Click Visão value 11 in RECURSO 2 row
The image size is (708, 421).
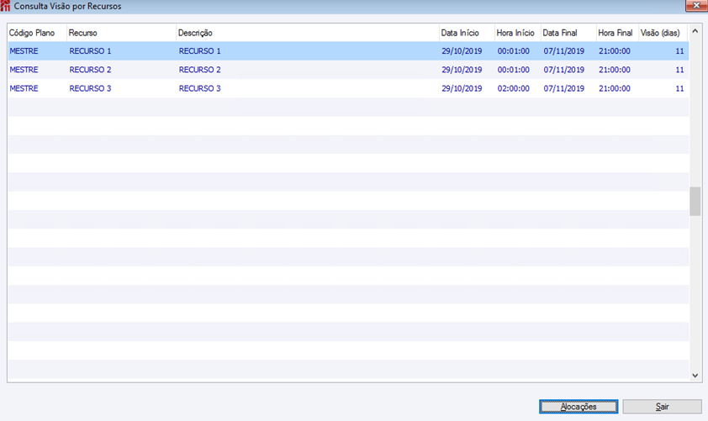click(679, 70)
